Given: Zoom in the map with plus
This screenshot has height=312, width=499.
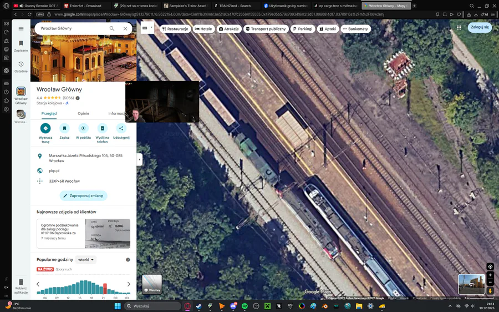Looking at the screenshot, I should tap(490, 275).
